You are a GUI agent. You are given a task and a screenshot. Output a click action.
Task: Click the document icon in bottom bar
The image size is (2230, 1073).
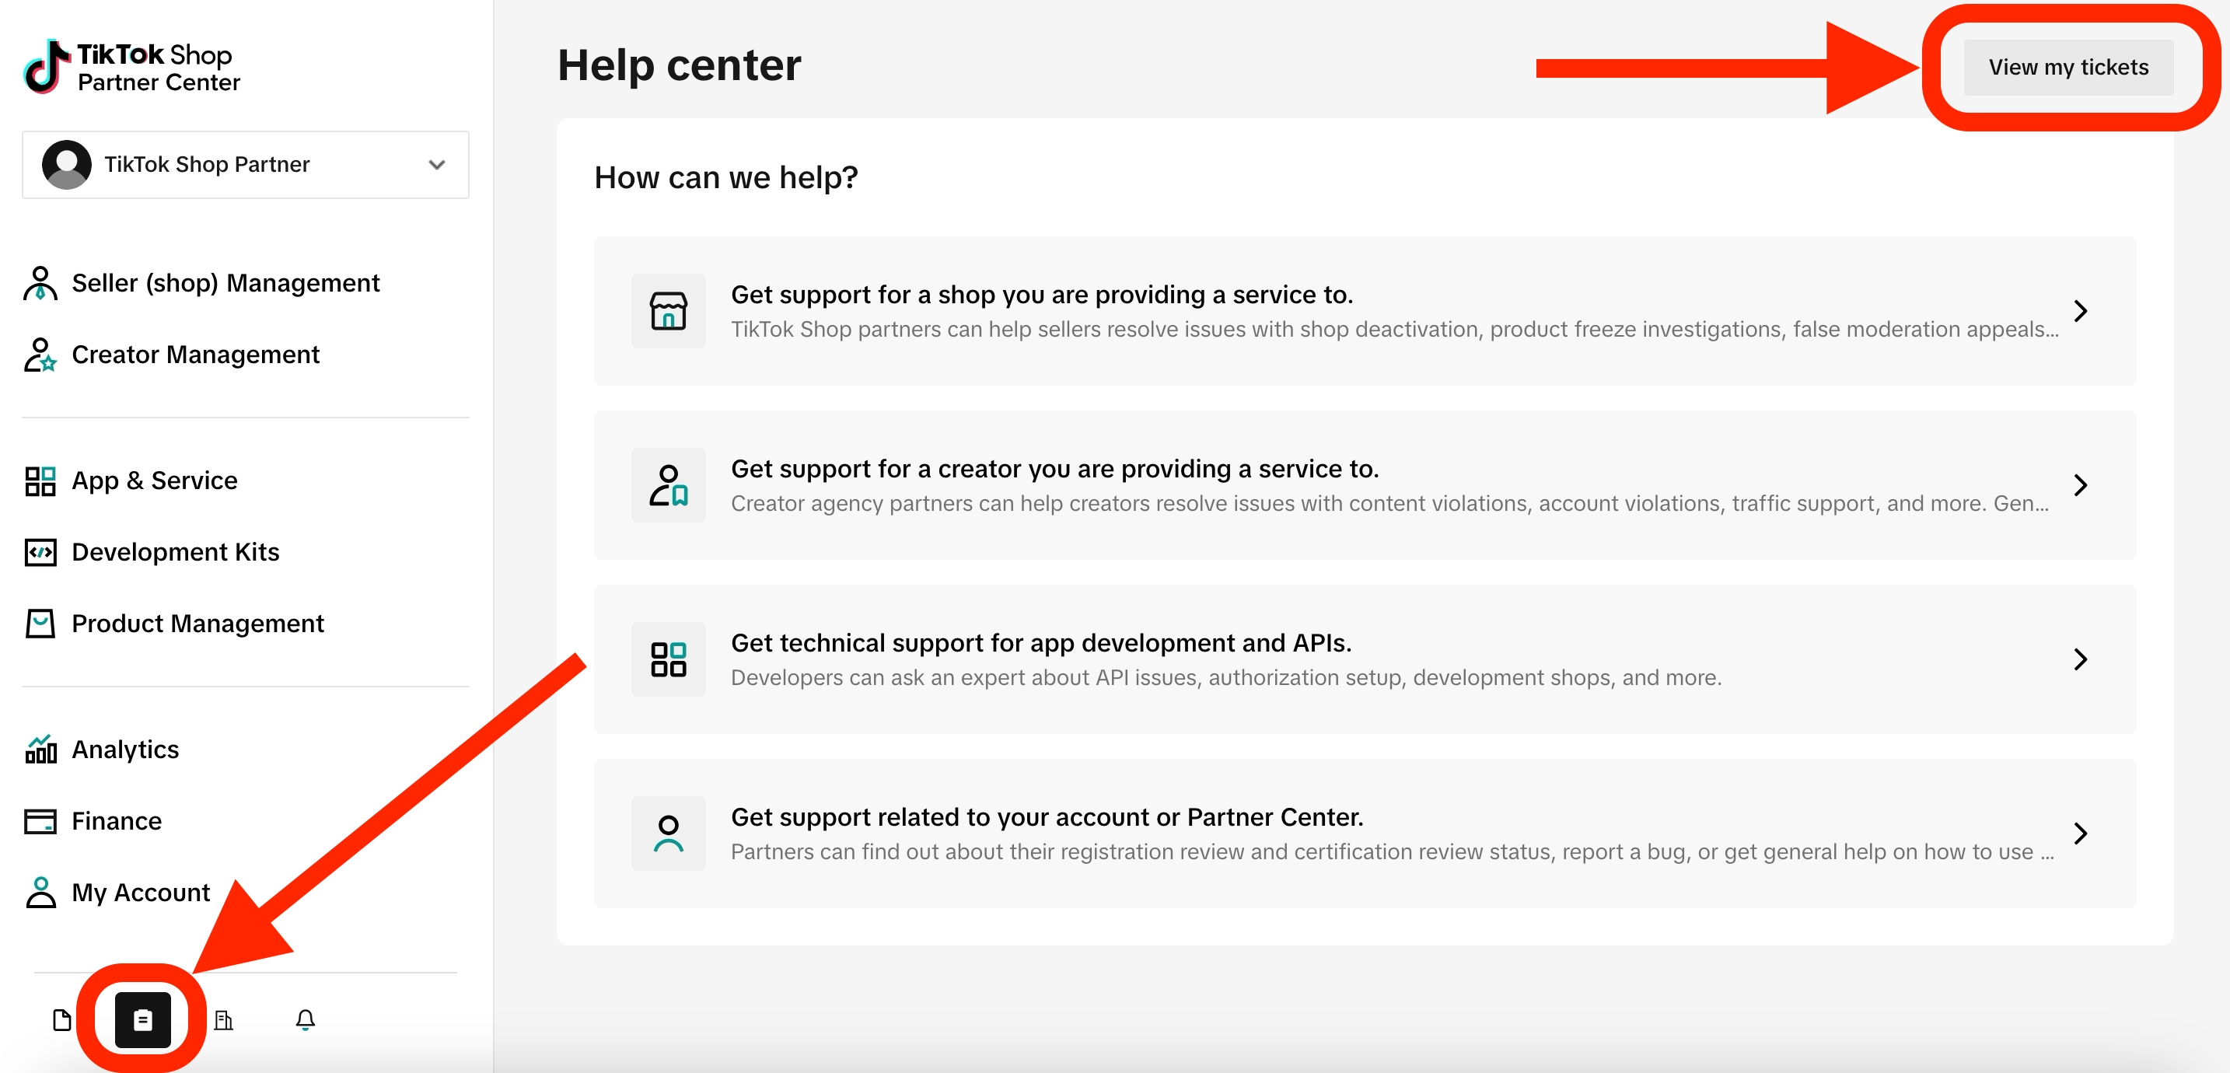point(62,1019)
